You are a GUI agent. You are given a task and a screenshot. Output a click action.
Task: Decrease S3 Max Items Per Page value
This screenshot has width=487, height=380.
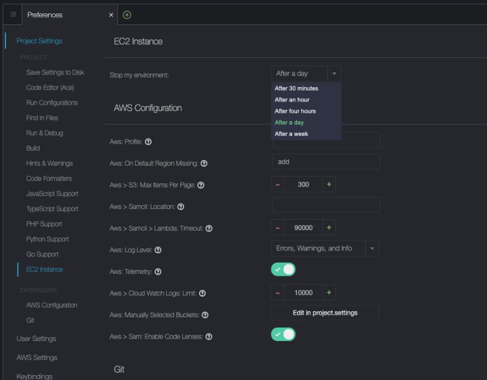[277, 184]
